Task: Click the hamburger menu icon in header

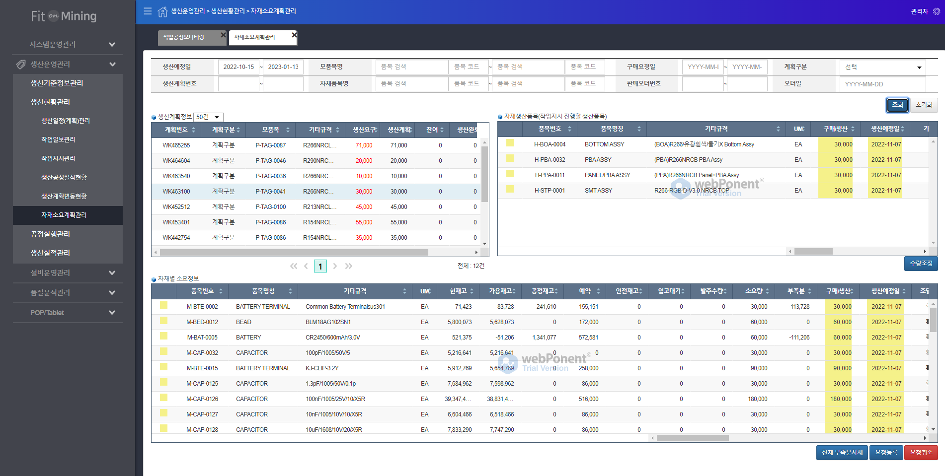Action: coord(148,11)
